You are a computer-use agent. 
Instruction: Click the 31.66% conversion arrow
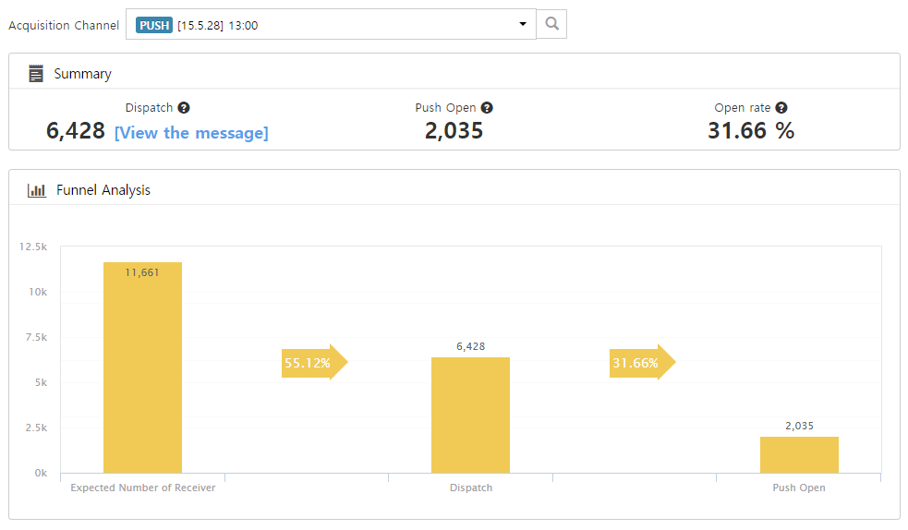pyautogui.click(x=642, y=363)
